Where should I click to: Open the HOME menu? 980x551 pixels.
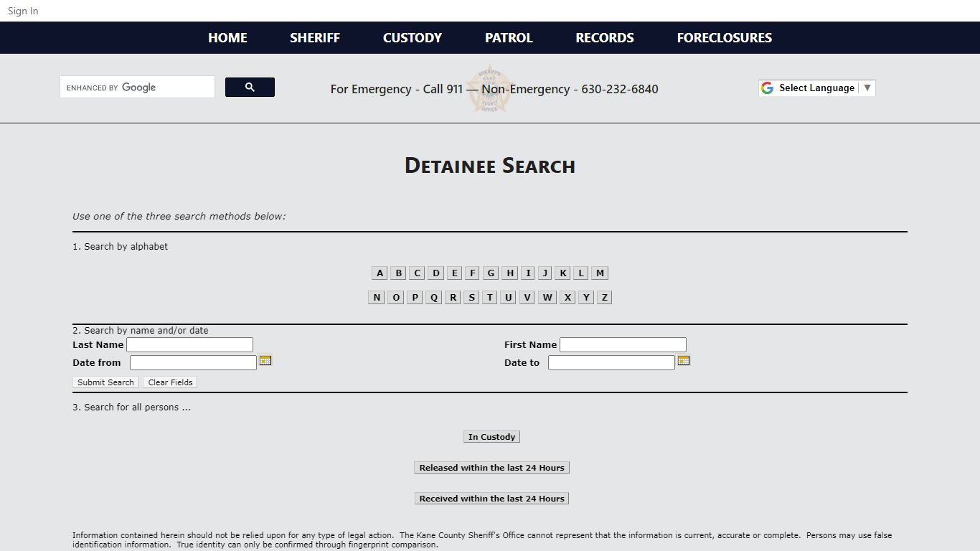227,38
